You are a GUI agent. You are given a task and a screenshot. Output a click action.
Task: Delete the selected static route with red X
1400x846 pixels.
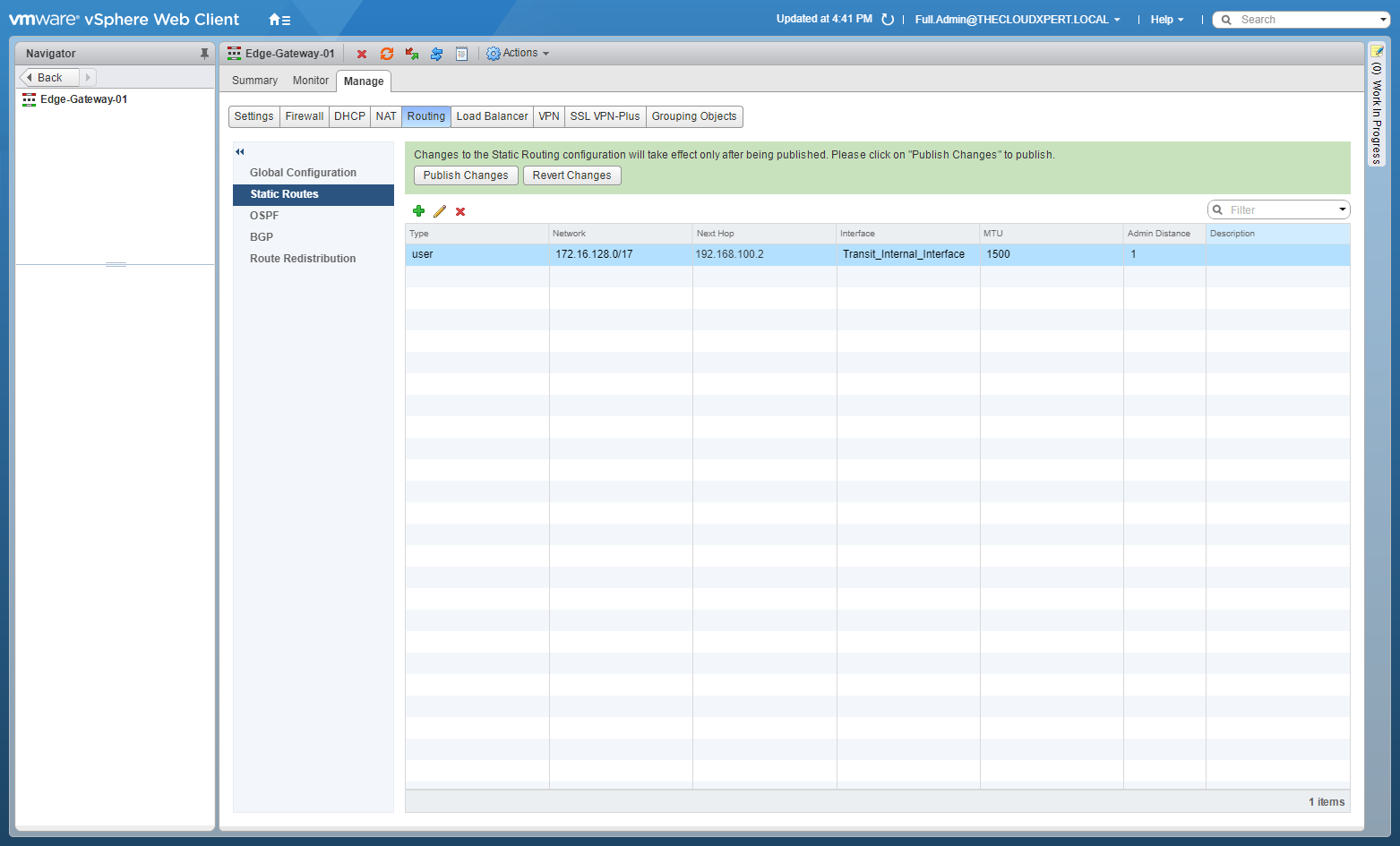click(x=460, y=211)
